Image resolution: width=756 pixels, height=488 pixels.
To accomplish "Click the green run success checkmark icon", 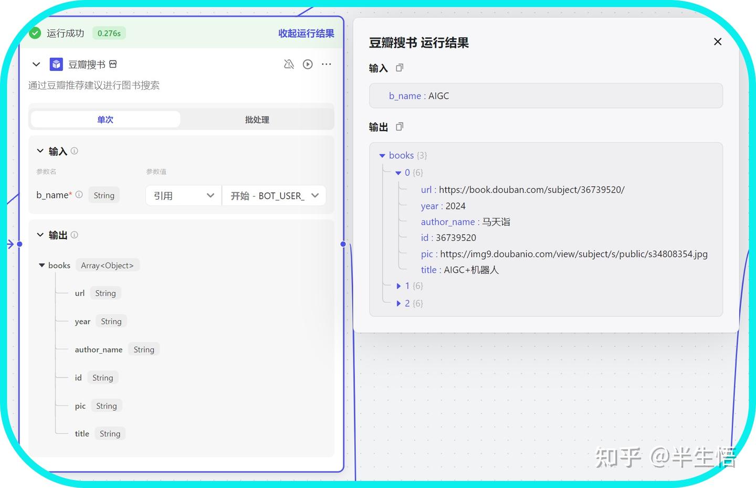I will coord(35,33).
